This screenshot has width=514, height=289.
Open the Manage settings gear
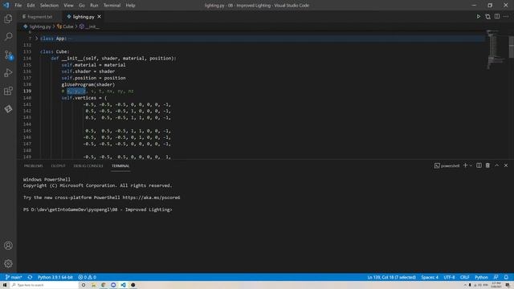click(8, 263)
